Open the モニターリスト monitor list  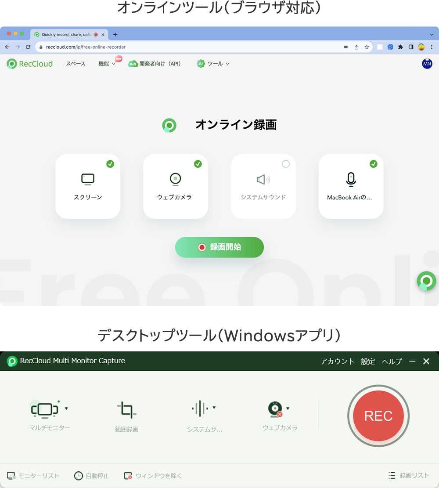click(33, 476)
